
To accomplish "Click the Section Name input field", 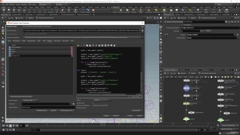I will click(x=48, y=107).
